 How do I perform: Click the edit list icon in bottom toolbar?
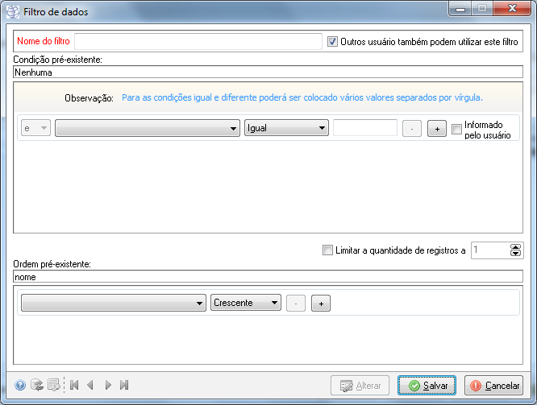tap(53, 386)
